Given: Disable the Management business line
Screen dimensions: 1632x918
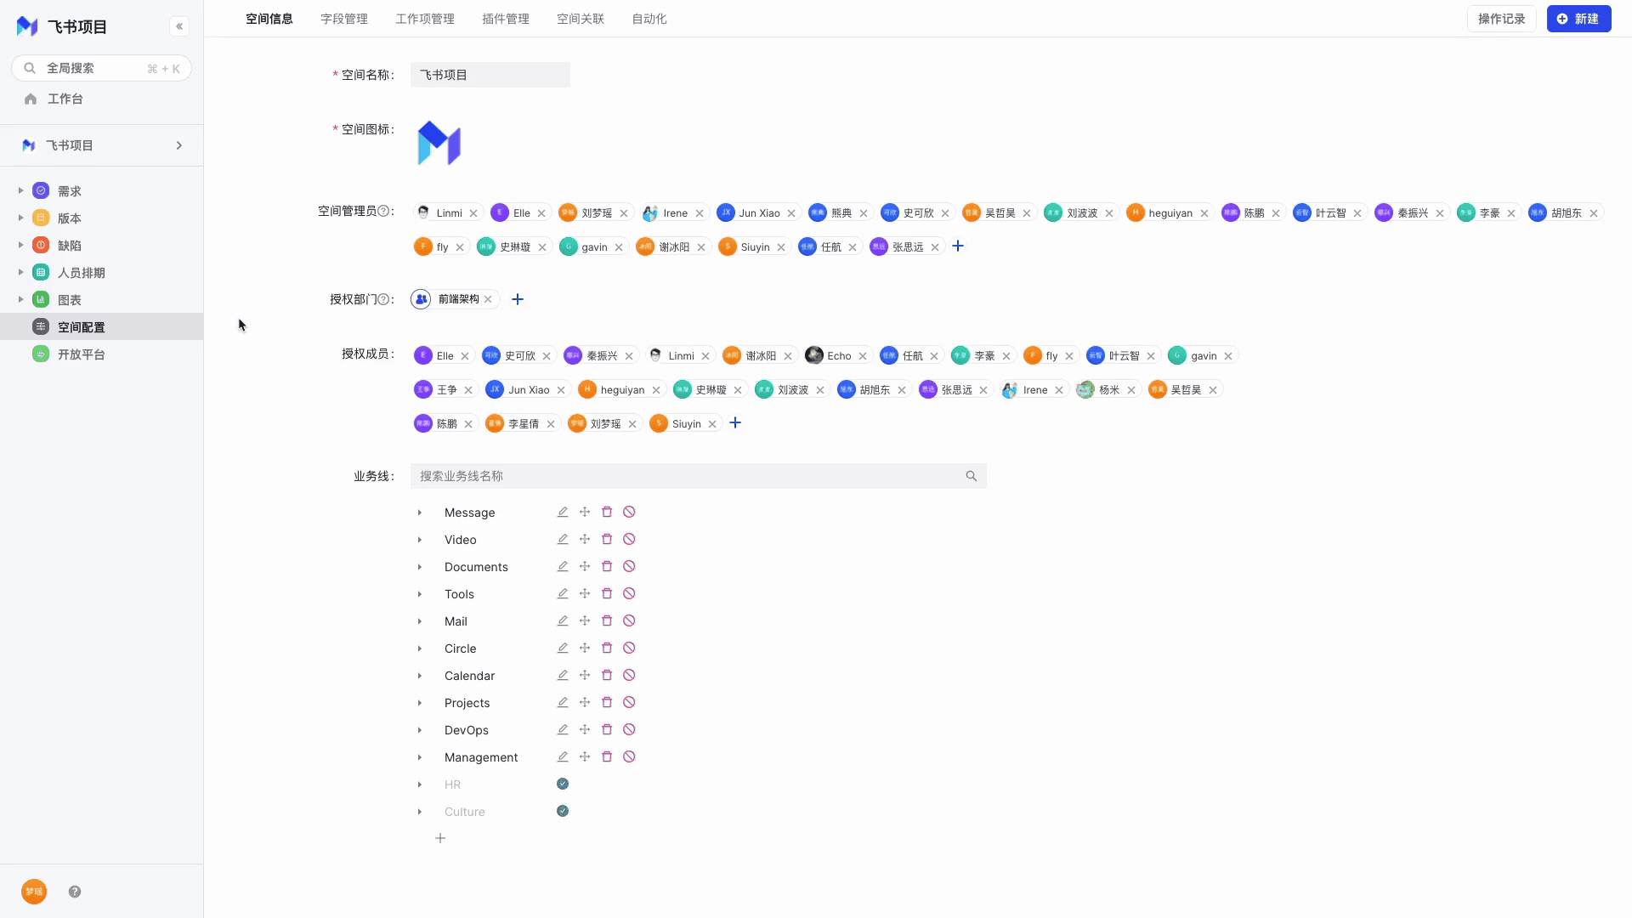Looking at the screenshot, I should [x=629, y=757].
